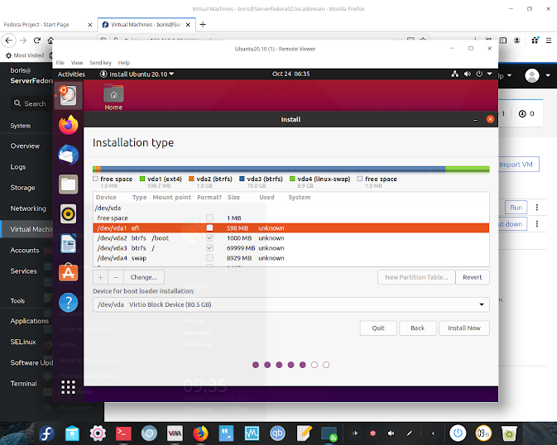Click Run button in Cockpit VM list

(x=516, y=208)
